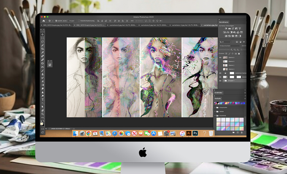This screenshot has width=287, height=174.
Task: Select the Zoom magnifier tool
Action: pos(43,114)
